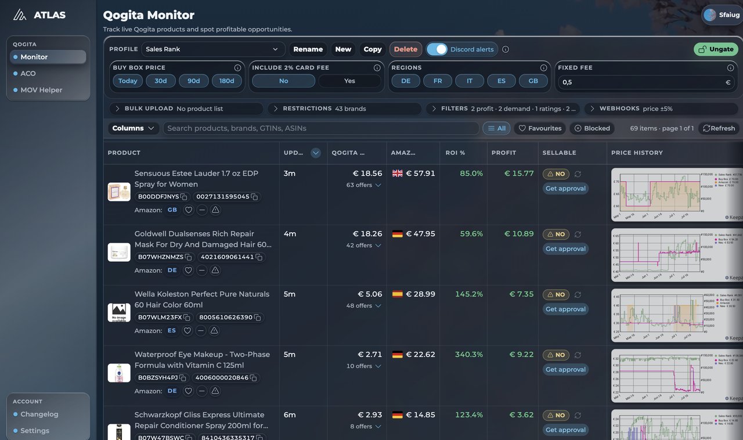The image size is (743, 440).
Task: Select 90d Buy Box Price period
Action: 193,81
